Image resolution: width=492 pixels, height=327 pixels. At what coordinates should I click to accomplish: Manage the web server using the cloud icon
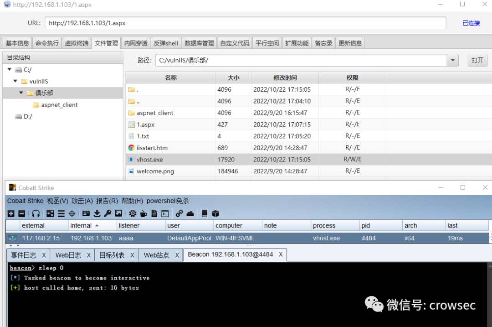pyautogui.click(x=190, y=213)
